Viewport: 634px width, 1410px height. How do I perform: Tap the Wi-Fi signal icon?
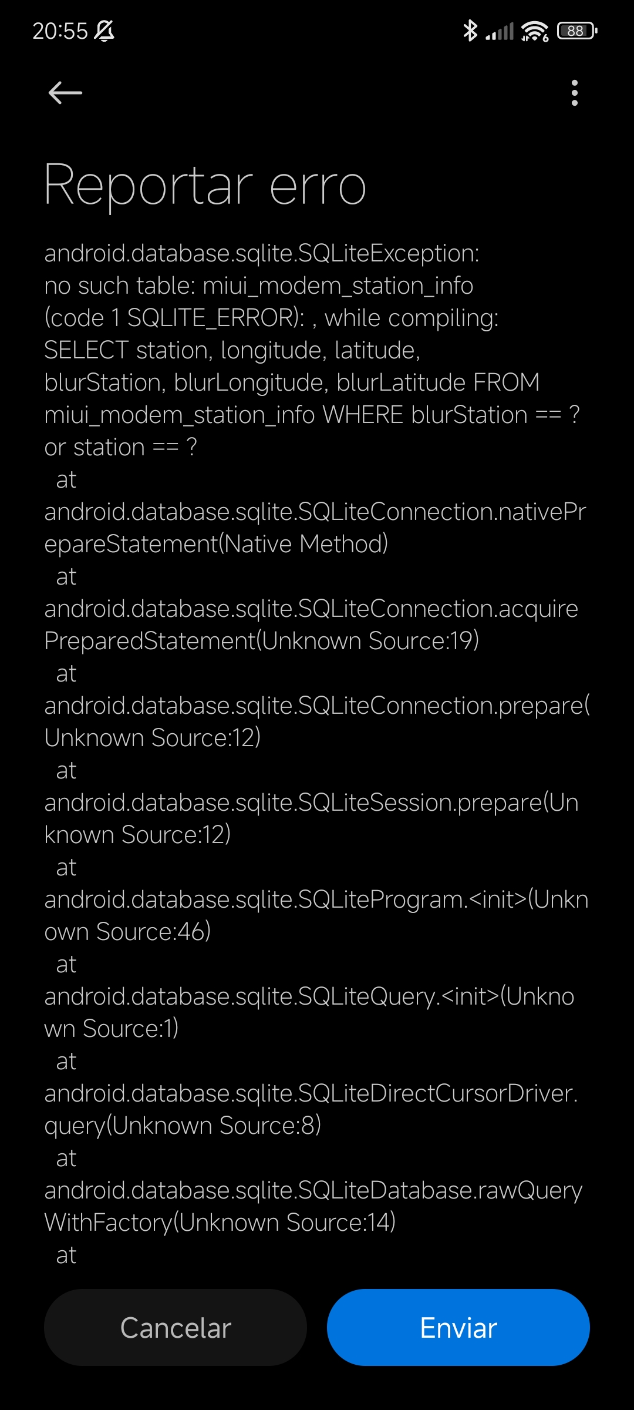(534, 31)
